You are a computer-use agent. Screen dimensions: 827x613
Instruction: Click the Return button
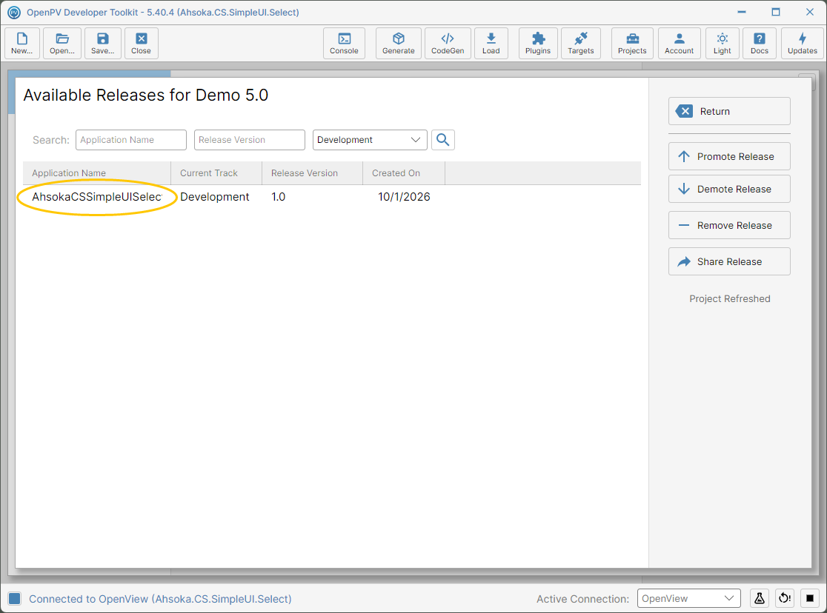click(x=729, y=111)
